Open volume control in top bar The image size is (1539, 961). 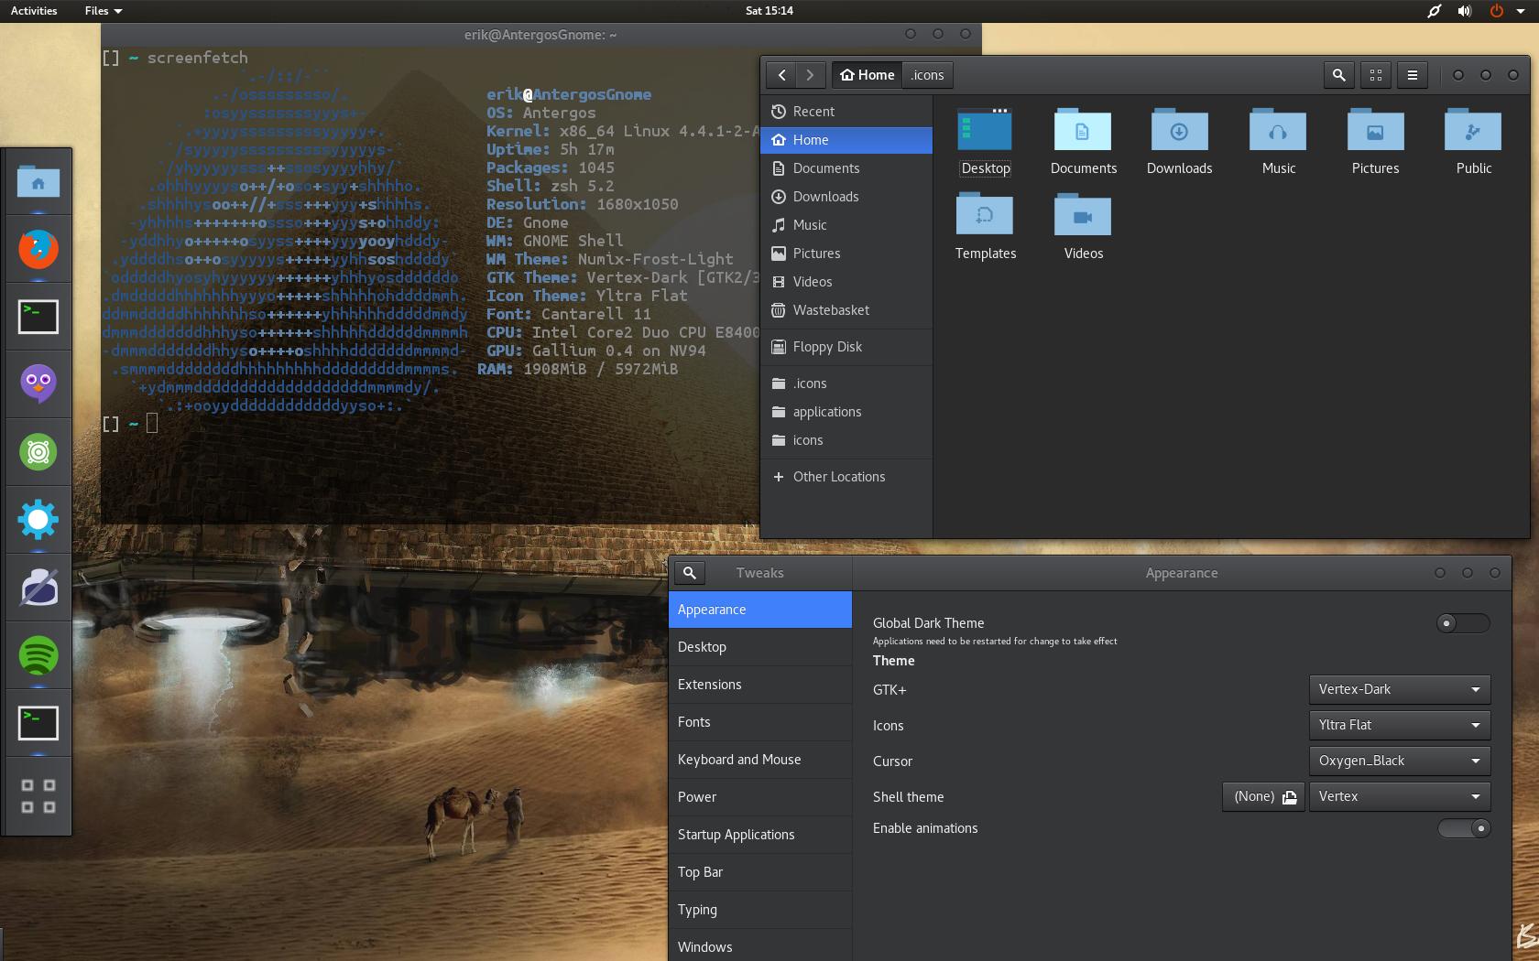tap(1465, 11)
